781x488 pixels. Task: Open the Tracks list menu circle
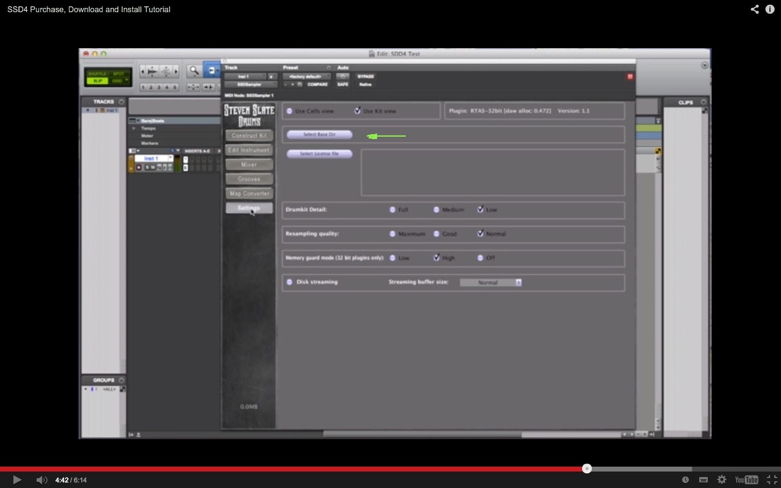pyautogui.click(x=121, y=102)
